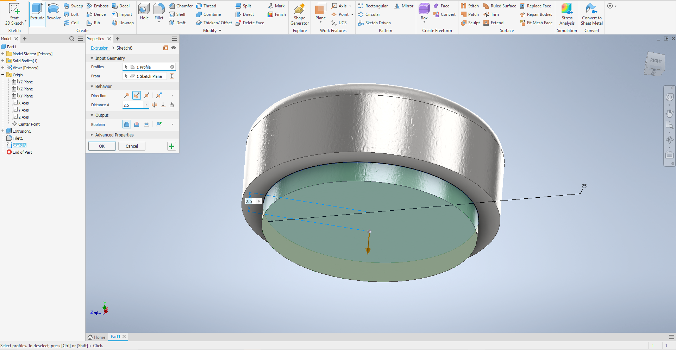Image resolution: width=676 pixels, height=350 pixels.
Task: Open the Combine tool
Action: point(208,14)
